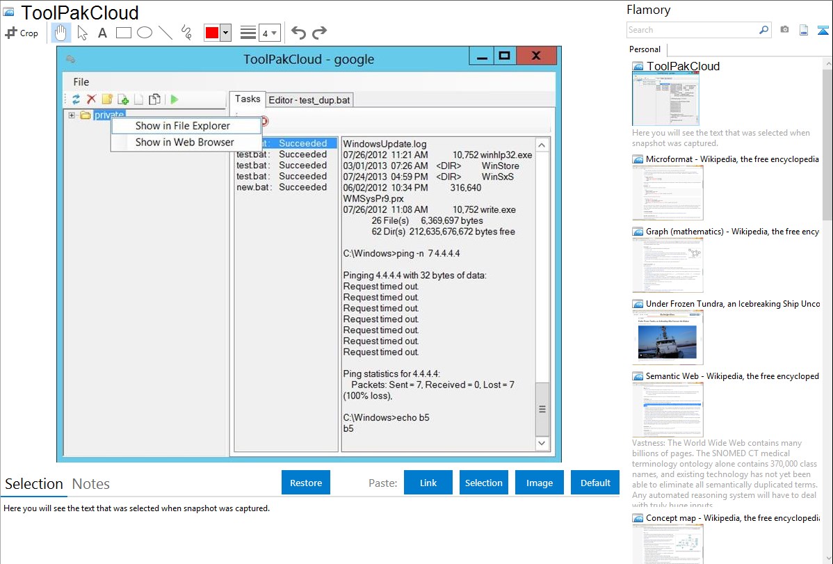The width and height of the screenshot is (833, 564).
Task: Click the output pane scroll-down arrow
Action: 542,443
